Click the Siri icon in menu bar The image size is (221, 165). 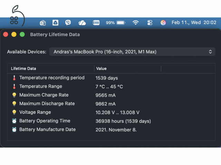point(163,23)
